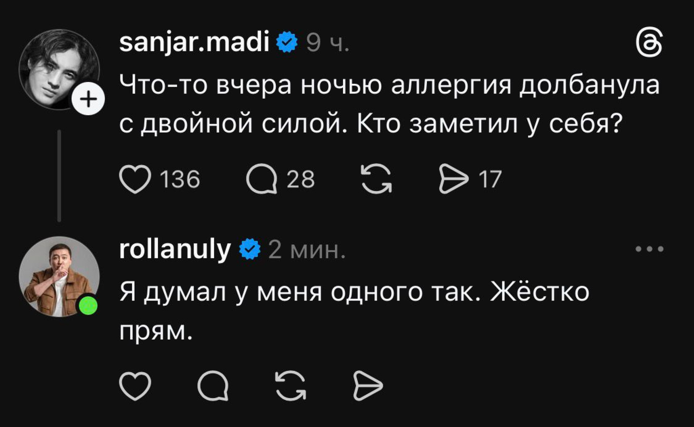
Task: Click the 17 shares count
Action: pos(490,179)
